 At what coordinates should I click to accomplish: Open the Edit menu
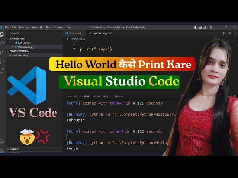pyautogui.click(x=14, y=27)
